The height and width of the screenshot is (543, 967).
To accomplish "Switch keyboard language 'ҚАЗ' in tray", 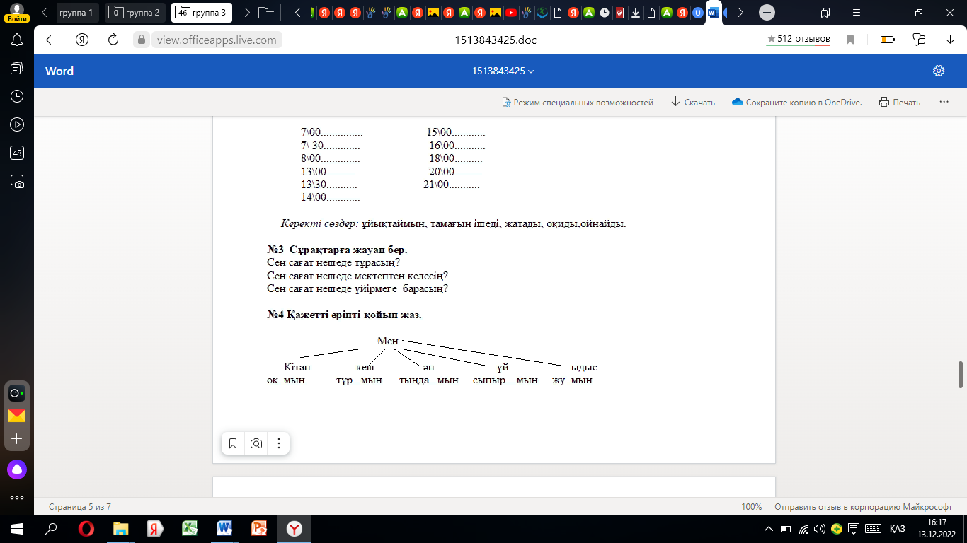I will [x=897, y=529].
